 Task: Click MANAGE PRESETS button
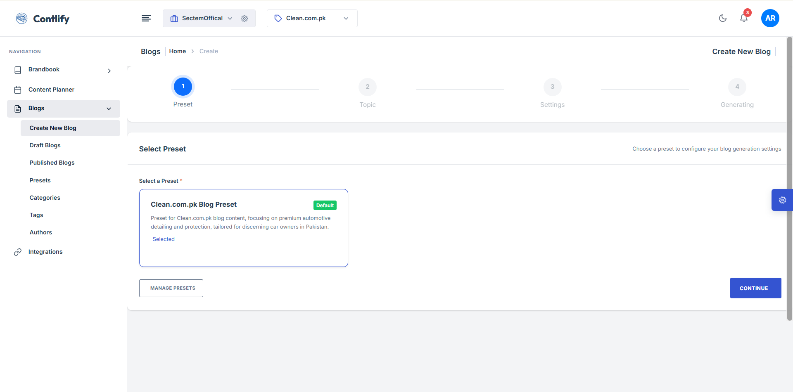(171, 288)
